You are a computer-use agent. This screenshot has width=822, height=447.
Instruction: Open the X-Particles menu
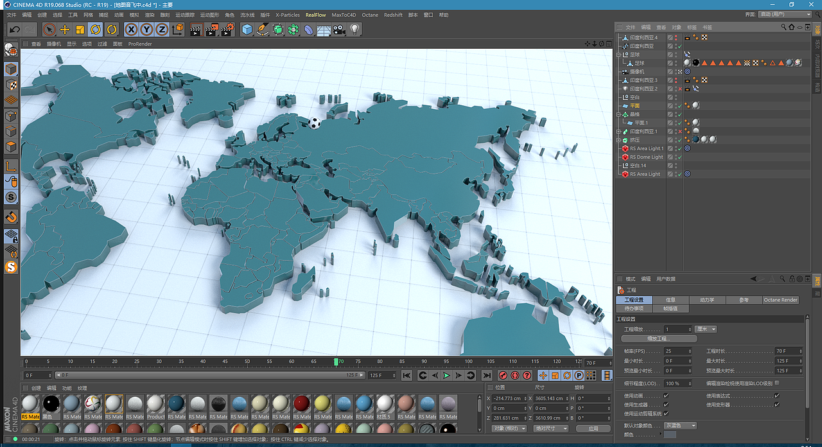click(288, 15)
